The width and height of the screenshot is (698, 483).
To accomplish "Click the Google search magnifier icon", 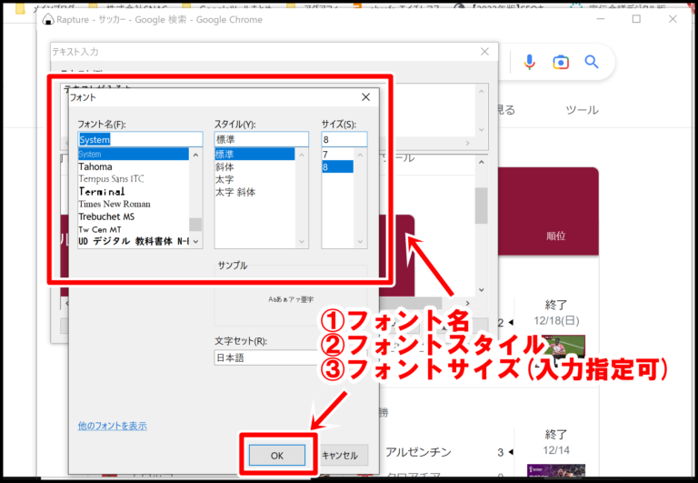I will pyautogui.click(x=591, y=62).
